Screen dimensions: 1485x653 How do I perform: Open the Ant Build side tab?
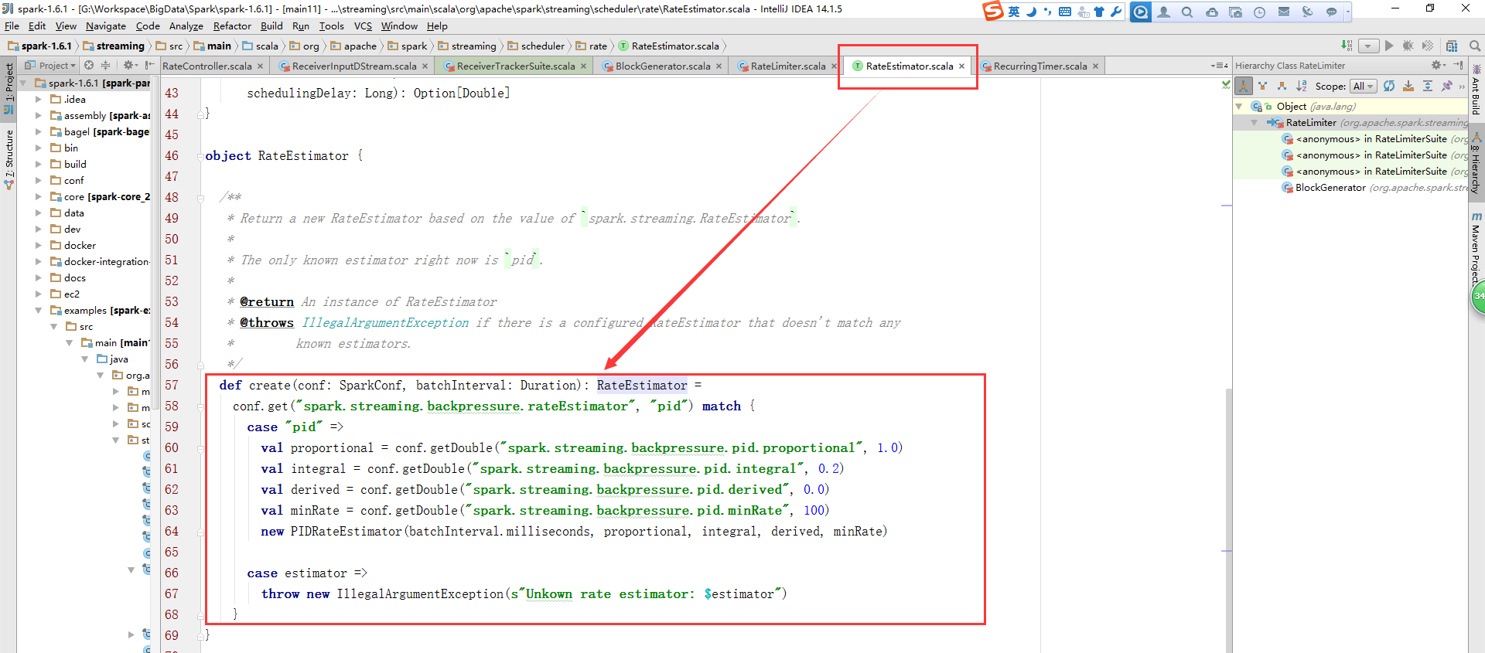pyautogui.click(x=1476, y=89)
